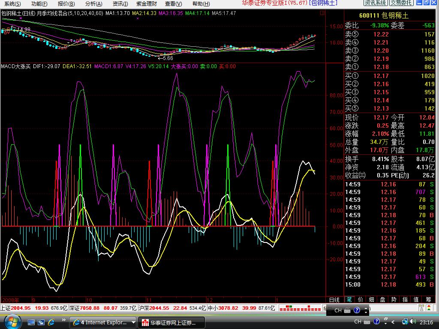Click the red-green arrows status icon

coord(429,308)
